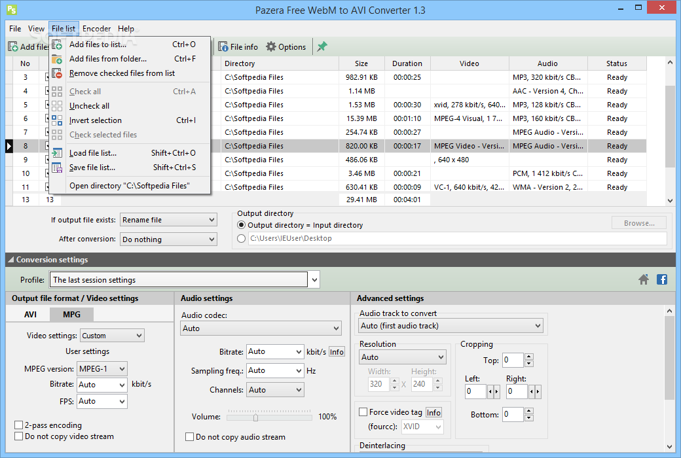
Task: Open the If output file exists dropdown
Action: click(168, 220)
